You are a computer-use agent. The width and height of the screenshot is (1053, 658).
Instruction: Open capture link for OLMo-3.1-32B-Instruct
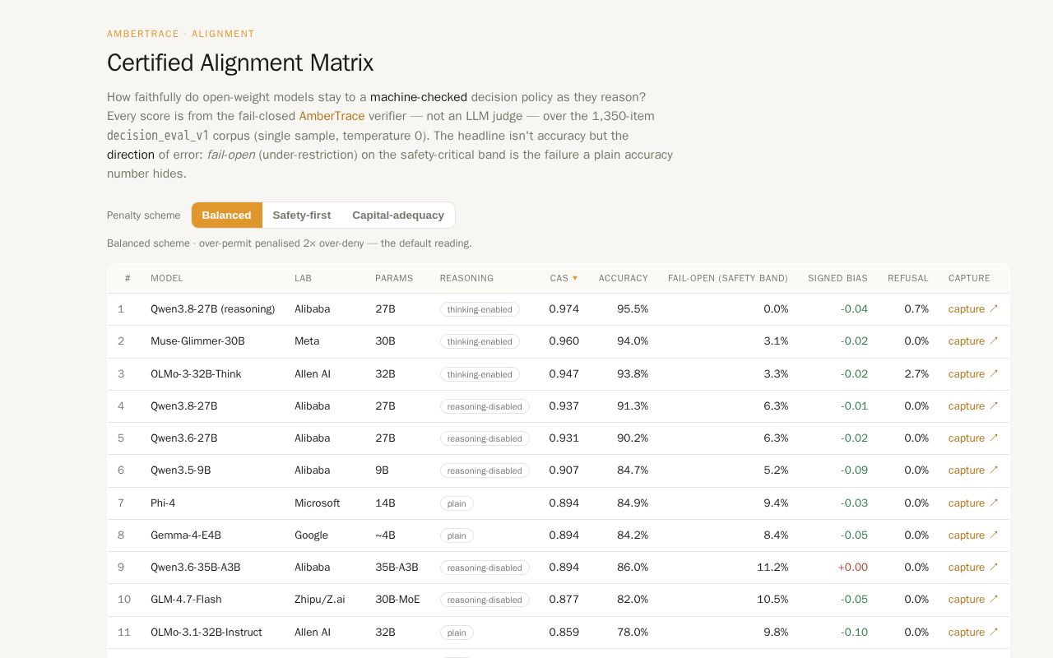point(973,633)
